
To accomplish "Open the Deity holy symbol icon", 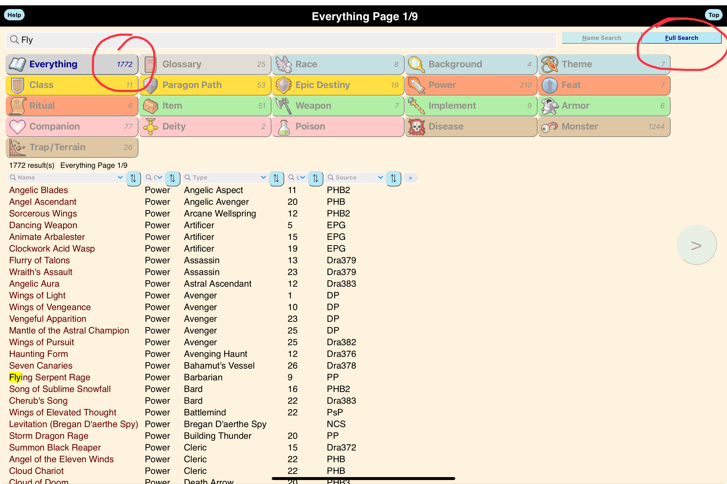I will pos(150,127).
